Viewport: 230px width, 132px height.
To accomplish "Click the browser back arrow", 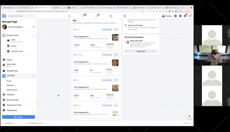I will pyautogui.click(x=3, y=11).
